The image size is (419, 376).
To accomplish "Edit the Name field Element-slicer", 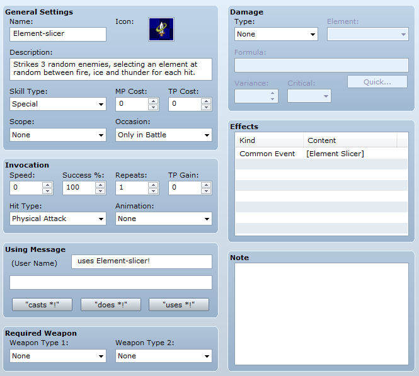I will pos(58,34).
